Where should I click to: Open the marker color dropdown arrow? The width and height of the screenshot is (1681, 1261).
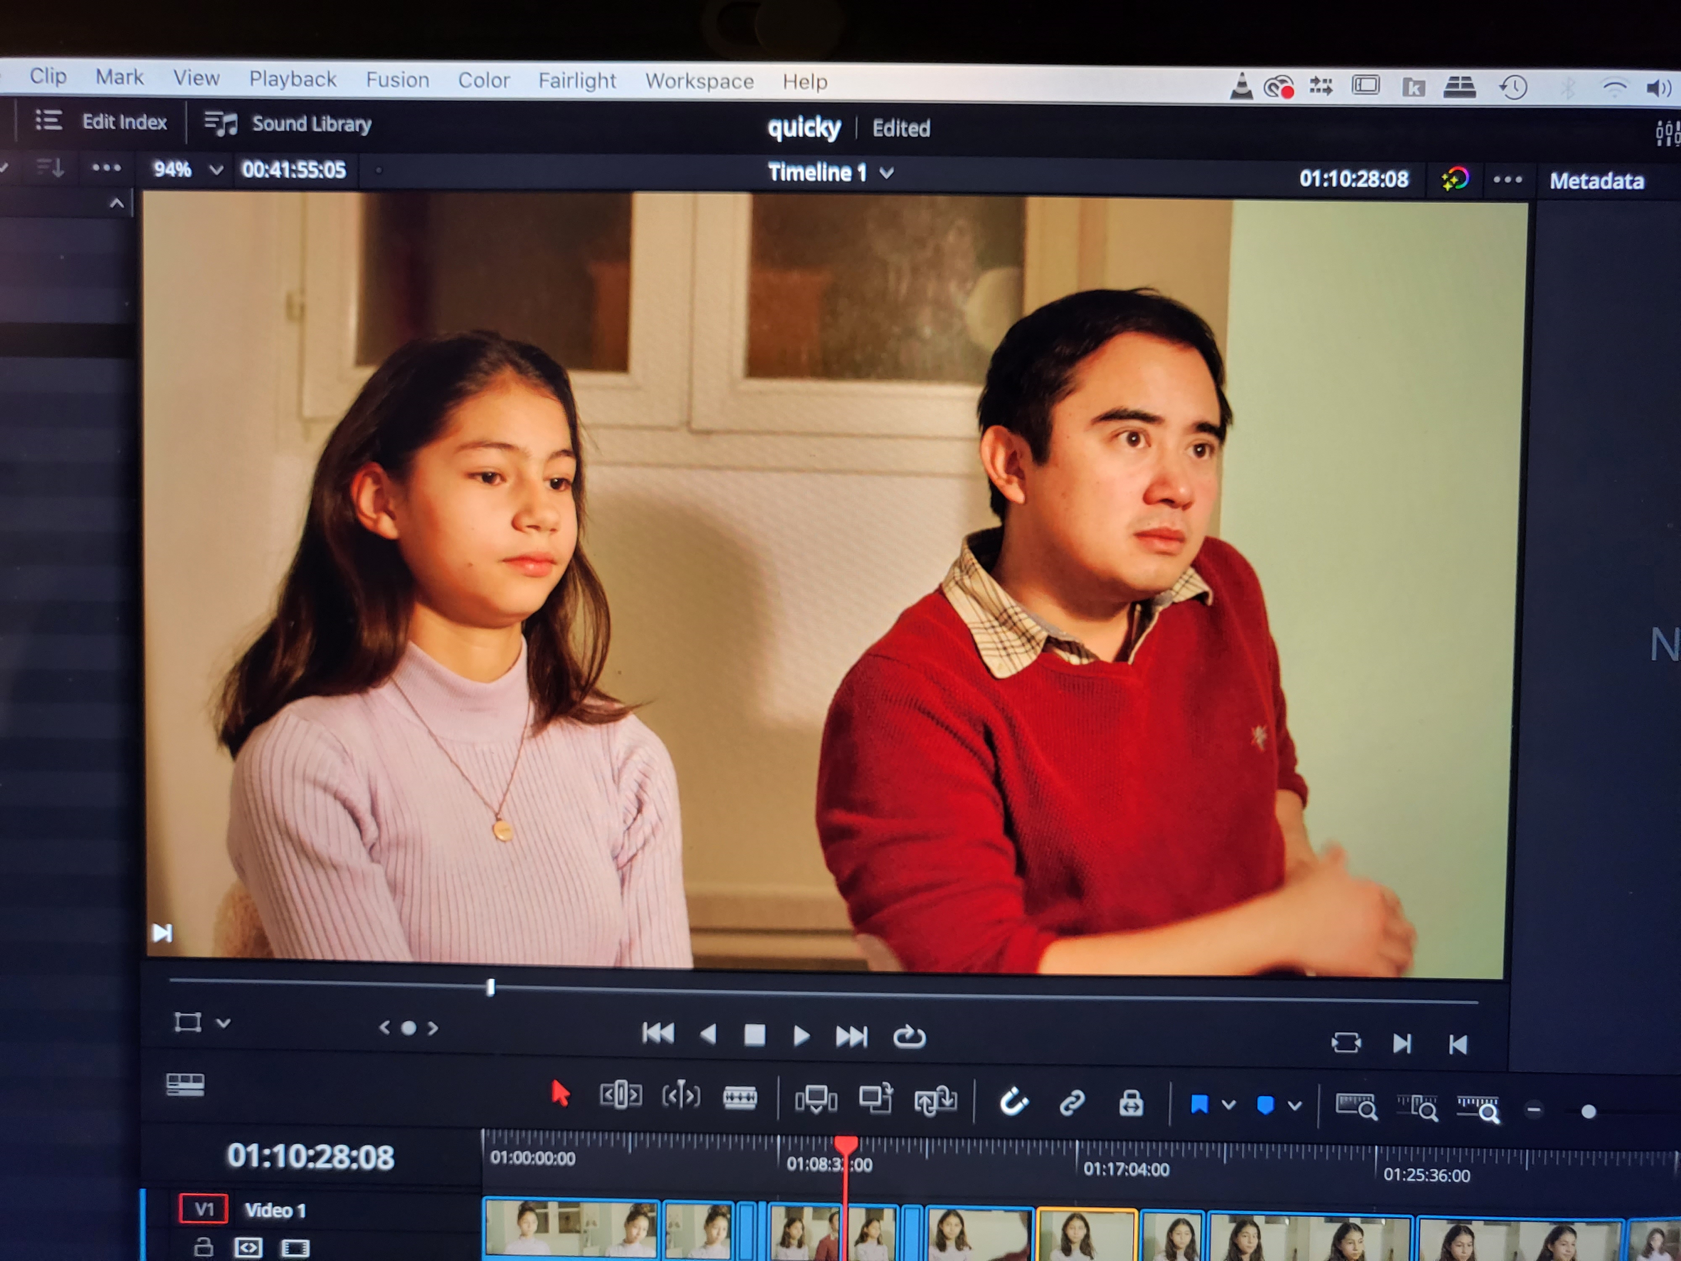[x=1294, y=1106]
